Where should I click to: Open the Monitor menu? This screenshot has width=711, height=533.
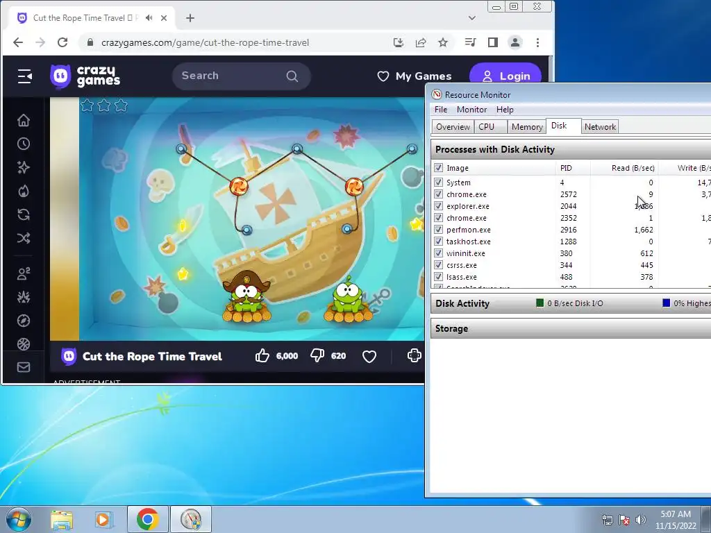tap(471, 110)
